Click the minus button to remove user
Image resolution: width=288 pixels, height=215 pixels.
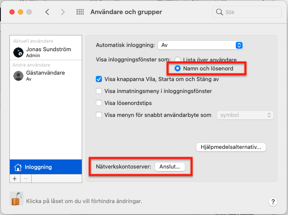click(x=26, y=179)
